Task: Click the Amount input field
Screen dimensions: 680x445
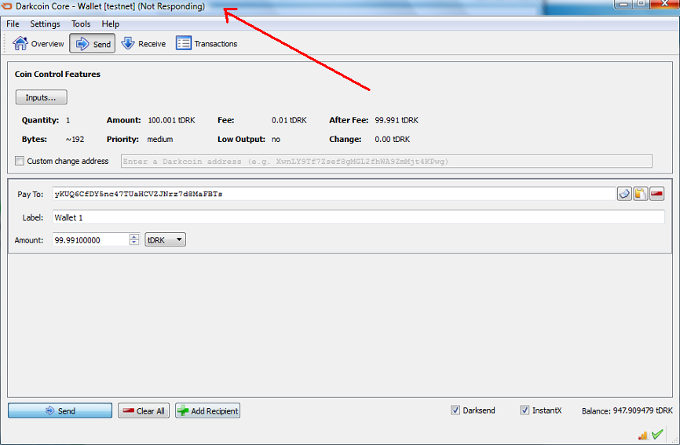Action: click(90, 239)
